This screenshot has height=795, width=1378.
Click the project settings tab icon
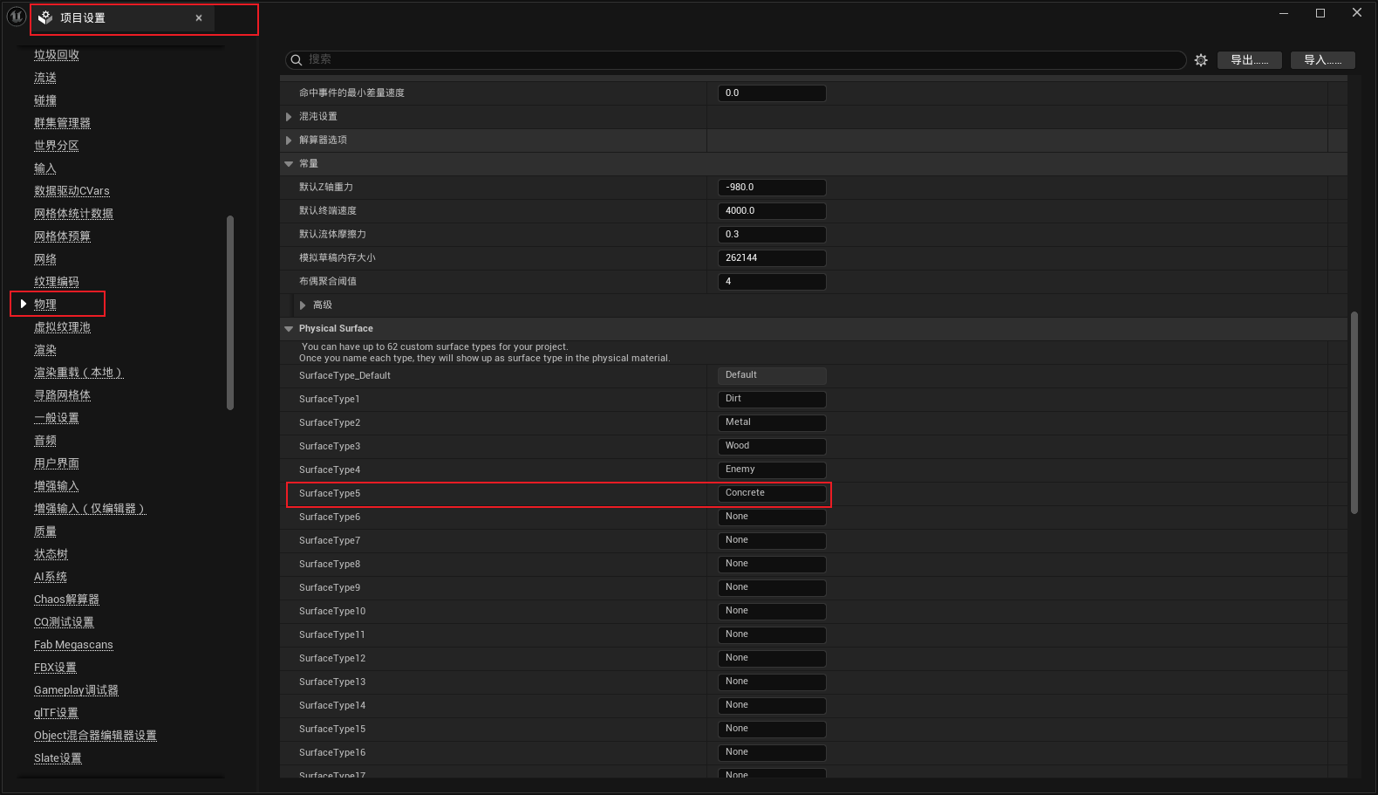[45, 17]
